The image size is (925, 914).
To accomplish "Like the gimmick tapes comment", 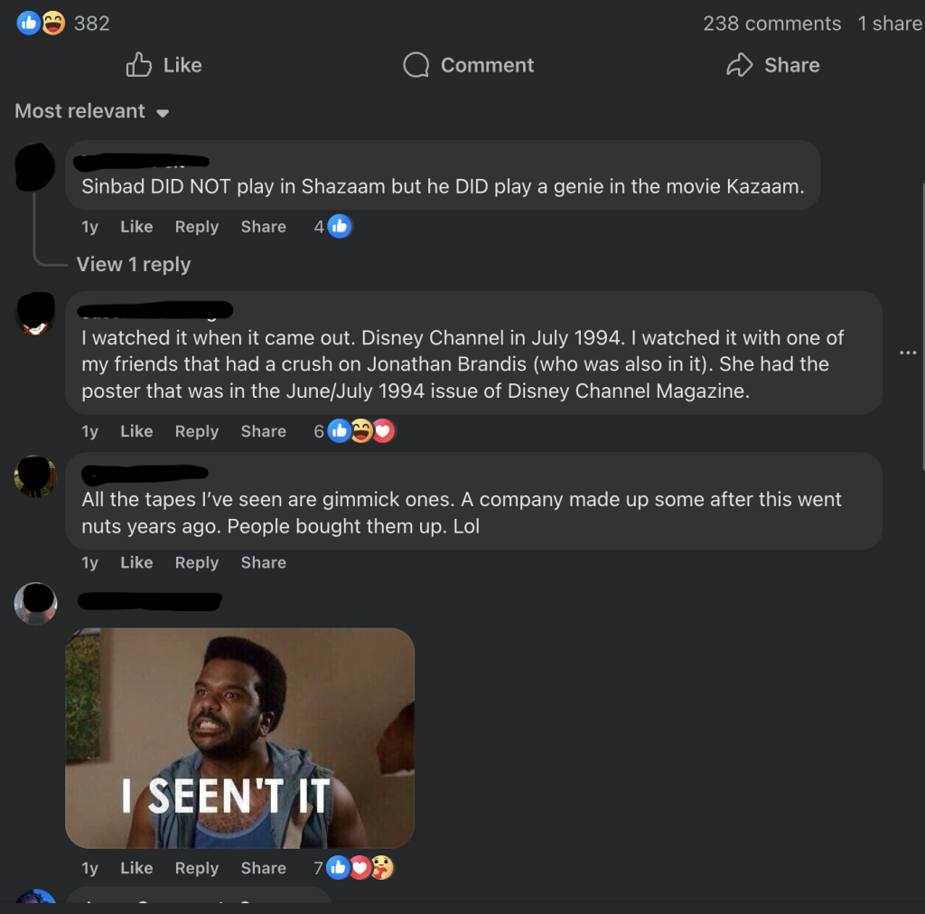I will (x=136, y=562).
